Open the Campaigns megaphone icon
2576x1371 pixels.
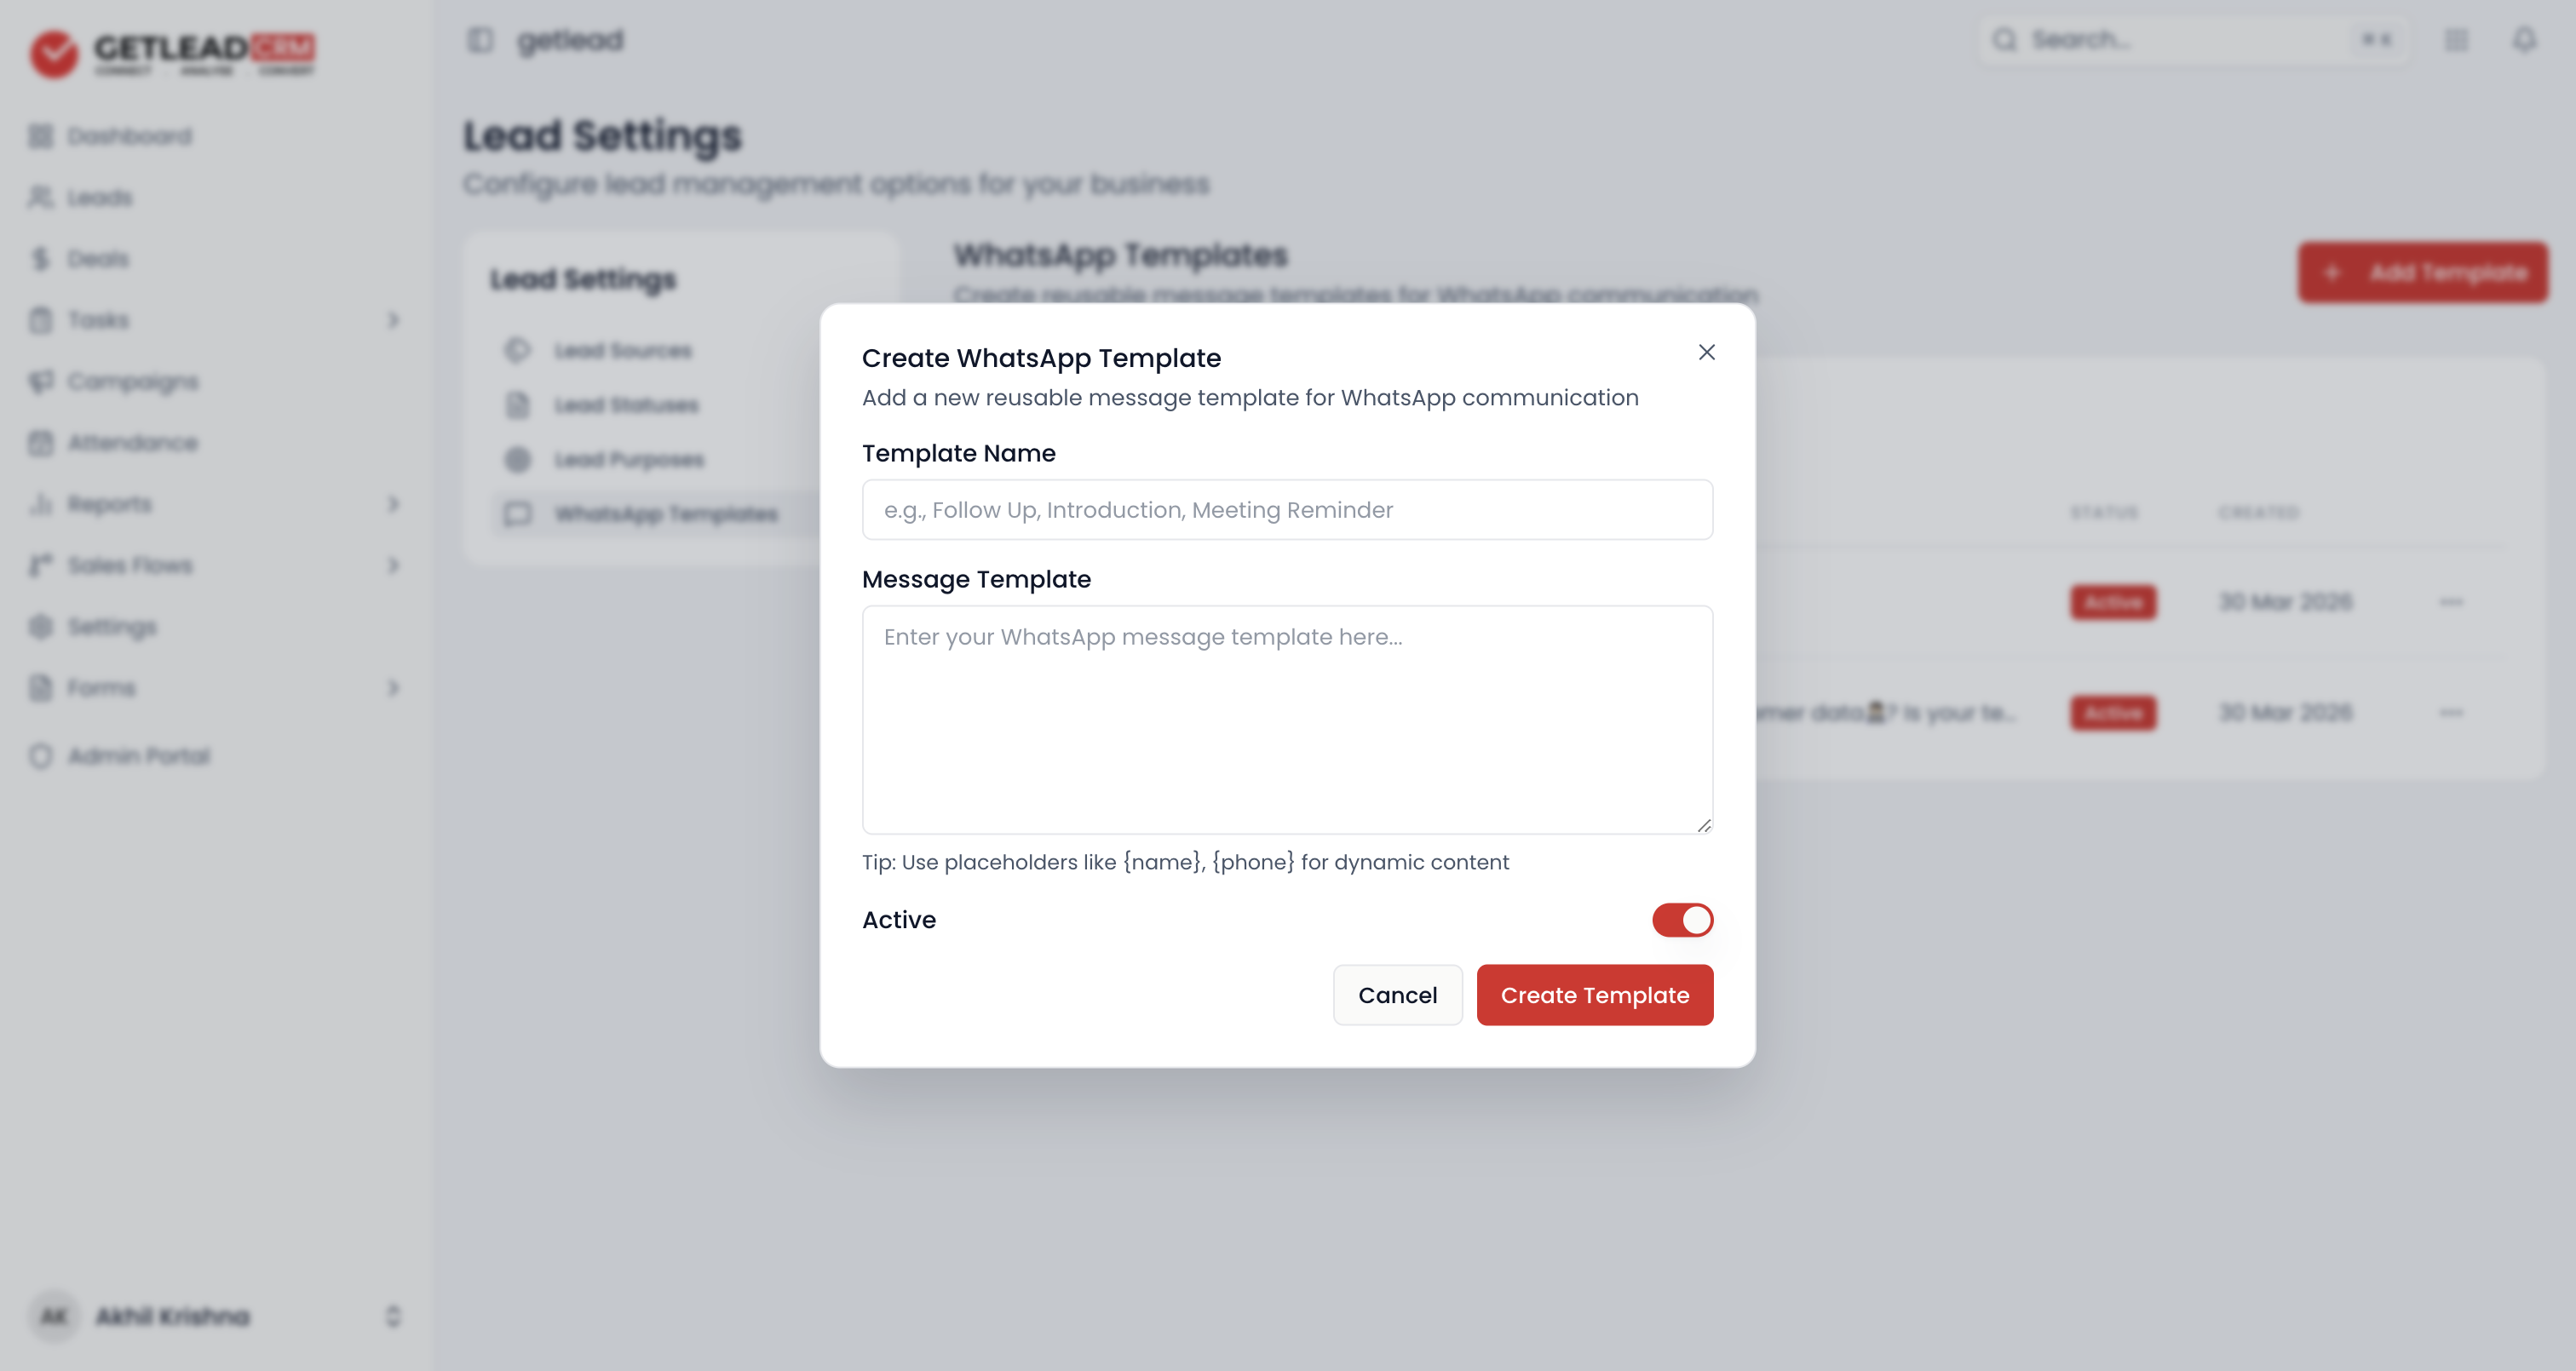coord(40,381)
